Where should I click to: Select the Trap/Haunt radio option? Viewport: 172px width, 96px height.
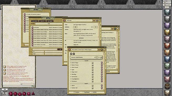coord(86,92)
